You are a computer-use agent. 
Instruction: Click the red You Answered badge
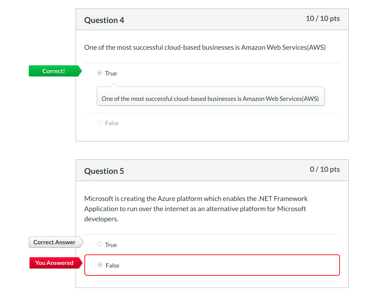pyautogui.click(x=54, y=263)
